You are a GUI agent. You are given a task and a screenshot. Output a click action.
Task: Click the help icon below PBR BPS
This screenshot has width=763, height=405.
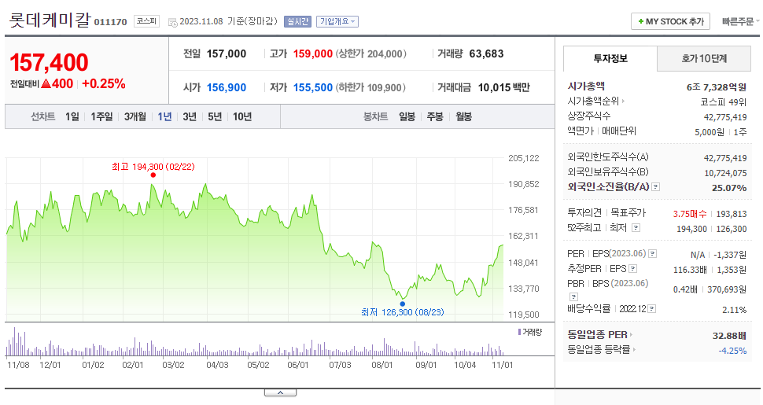coord(573,296)
